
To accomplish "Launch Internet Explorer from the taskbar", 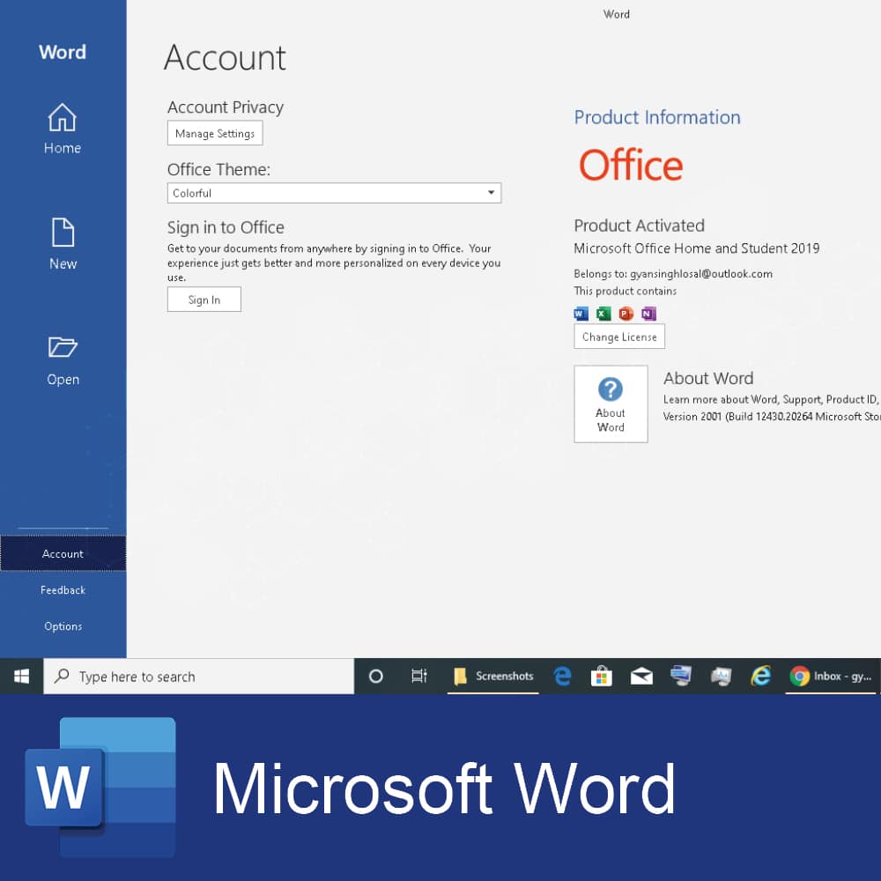I will click(761, 676).
